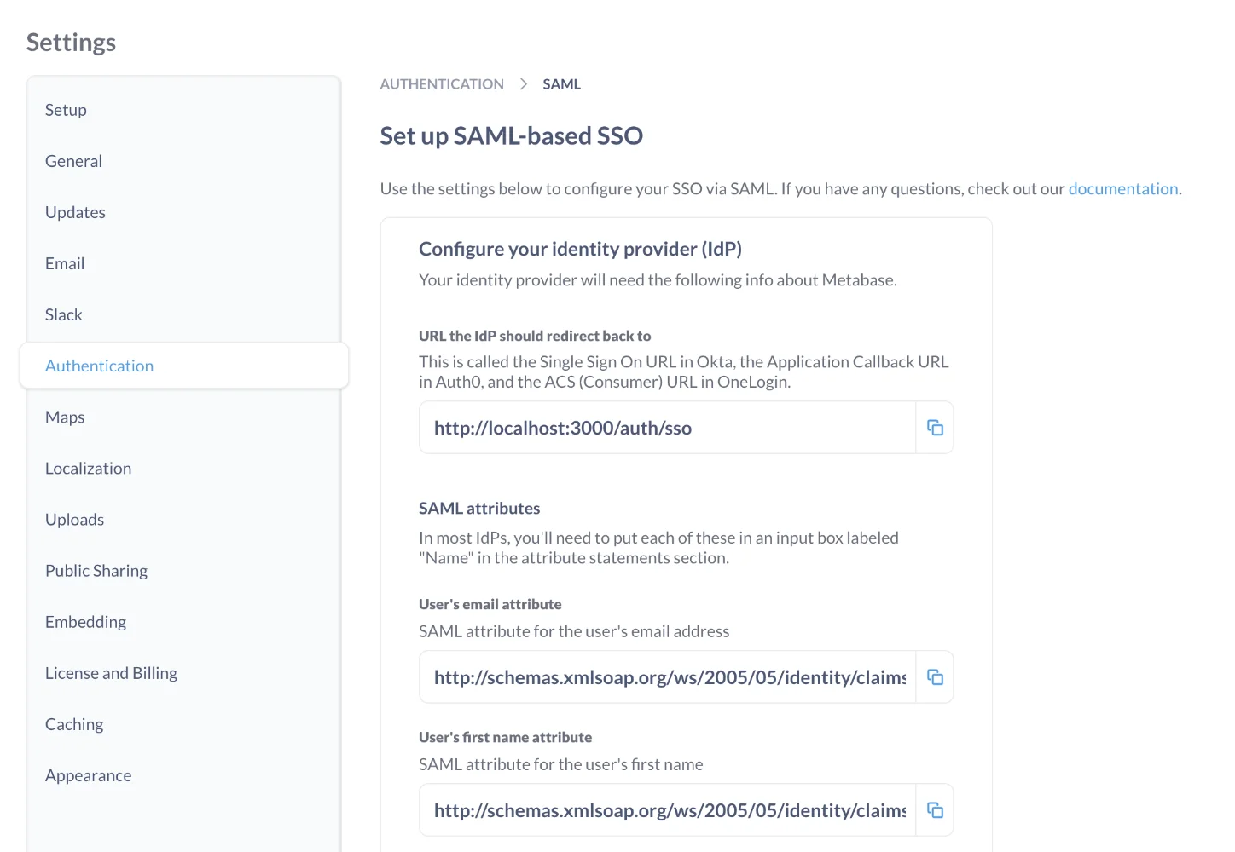Select the localhost SSO redirect URL field

(665, 427)
